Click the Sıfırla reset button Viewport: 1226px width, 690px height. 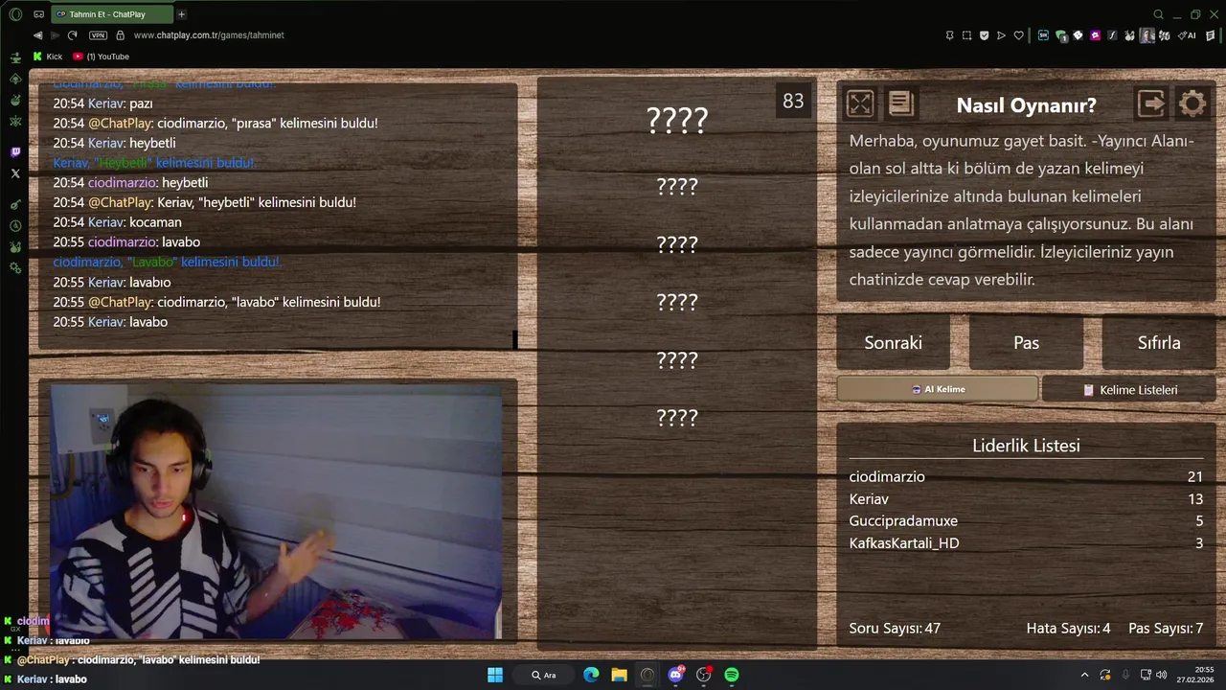(1159, 342)
